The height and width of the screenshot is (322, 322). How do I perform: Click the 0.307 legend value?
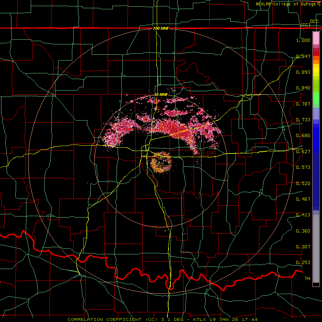pos(303,247)
